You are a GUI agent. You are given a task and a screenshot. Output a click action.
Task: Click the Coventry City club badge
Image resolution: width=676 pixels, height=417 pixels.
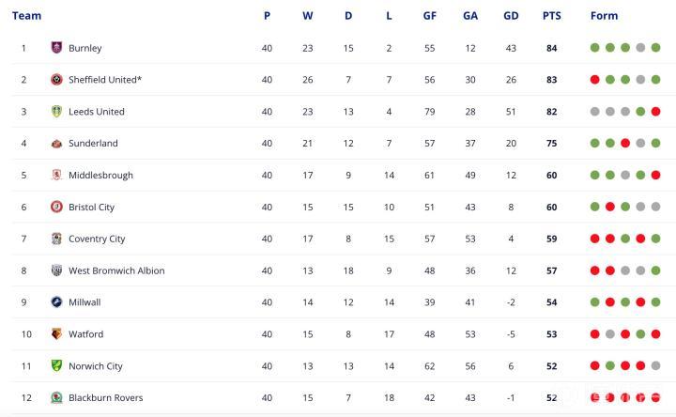(x=56, y=239)
